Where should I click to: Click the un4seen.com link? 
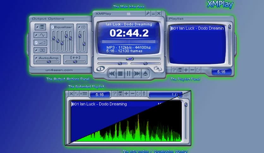coord(59,70)
